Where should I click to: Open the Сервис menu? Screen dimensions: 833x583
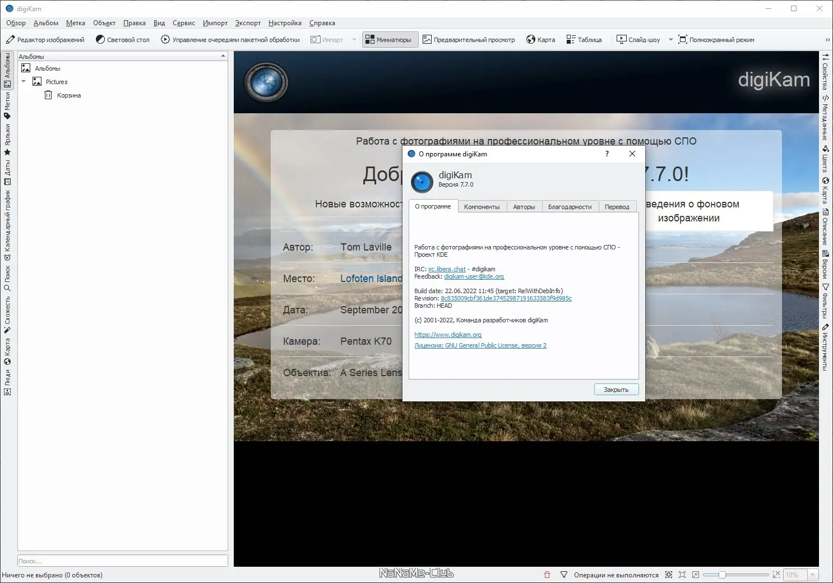pyautogui.click(x=184, y=23)
